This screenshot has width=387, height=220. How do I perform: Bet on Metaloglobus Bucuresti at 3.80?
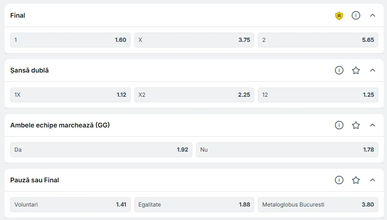click(318, 205)
